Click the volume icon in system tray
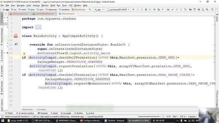 (x=193, y=121)
